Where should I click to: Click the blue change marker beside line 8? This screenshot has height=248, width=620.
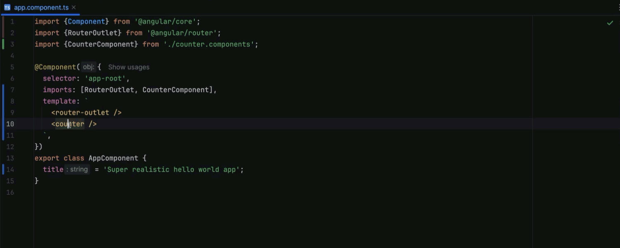pyautogui.click(x=3, y=101)
